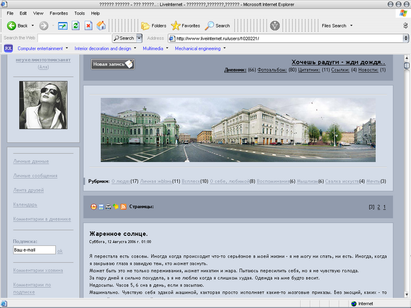Image resolution: width=411 pixels, height=308 pixels.
Task: Open the Новости link
Action: [368, 70]
